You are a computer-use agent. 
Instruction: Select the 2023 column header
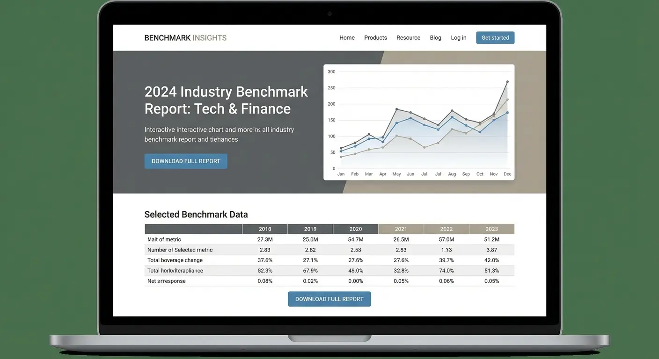click(492, 229)
